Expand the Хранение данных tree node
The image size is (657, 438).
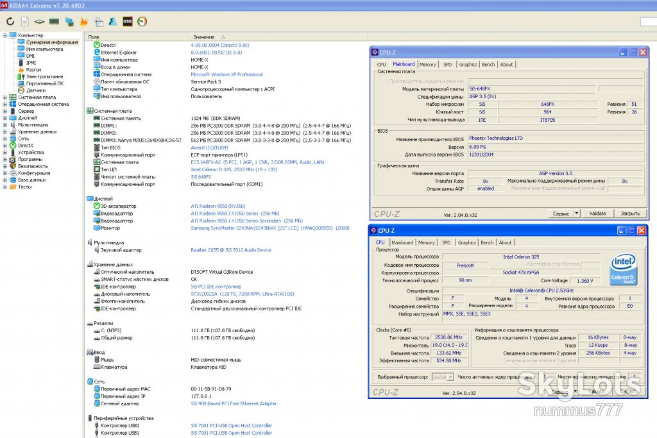click(x=4, y=131)
